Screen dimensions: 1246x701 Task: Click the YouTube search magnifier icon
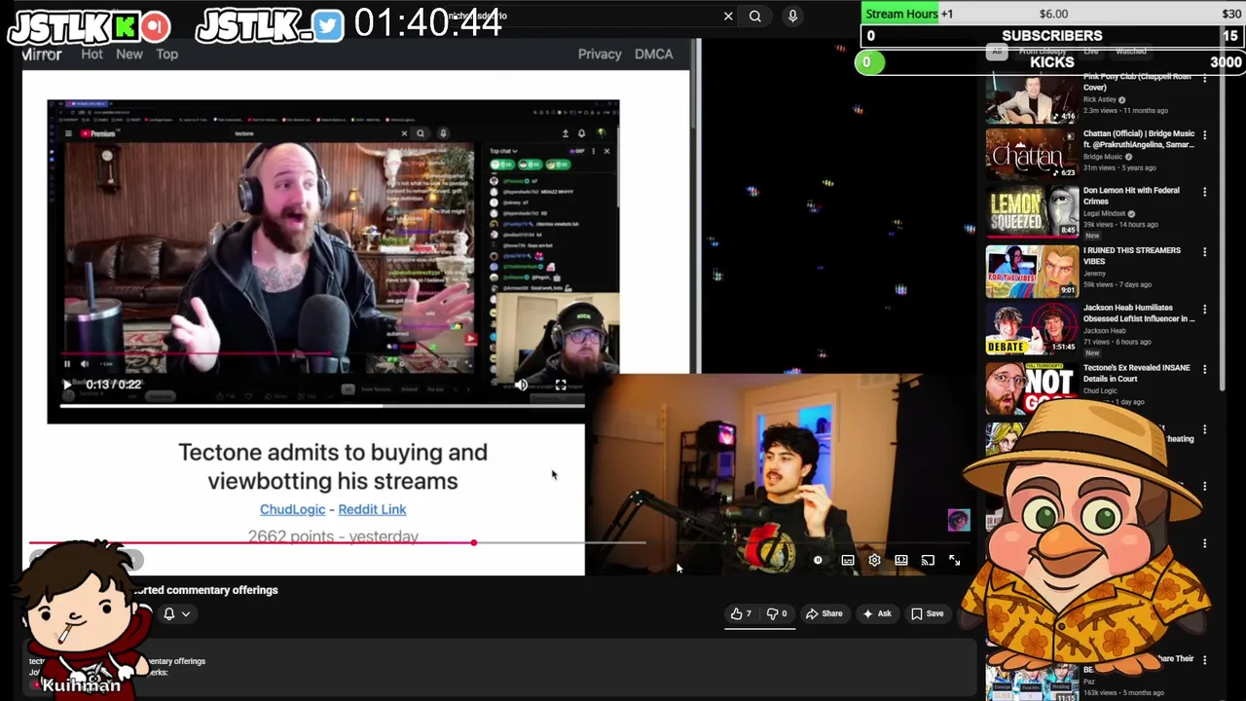pyautogui.click(x=755, y=16)
